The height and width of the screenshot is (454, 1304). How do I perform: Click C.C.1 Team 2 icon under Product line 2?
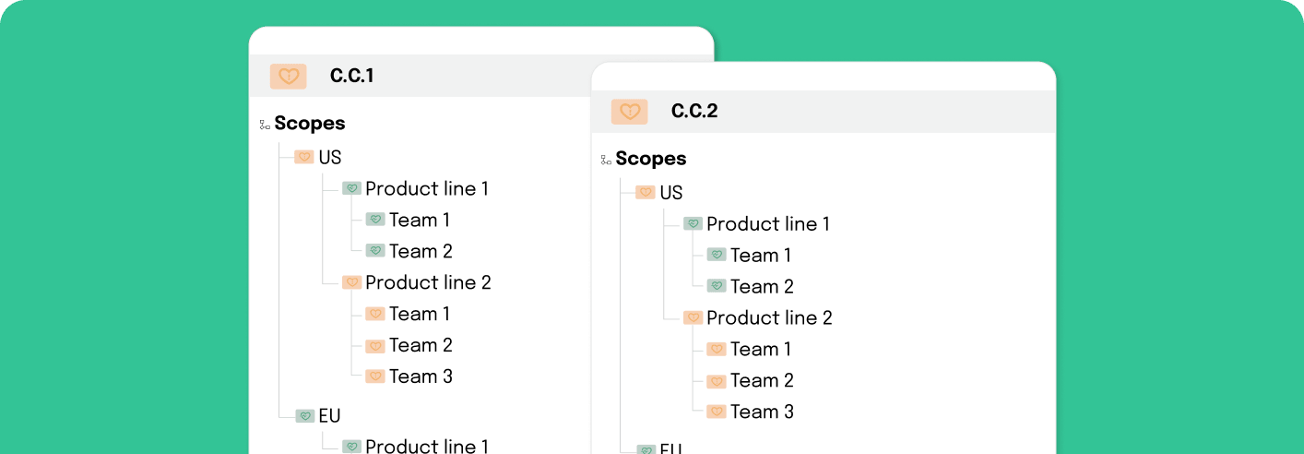tap(375, 345)
